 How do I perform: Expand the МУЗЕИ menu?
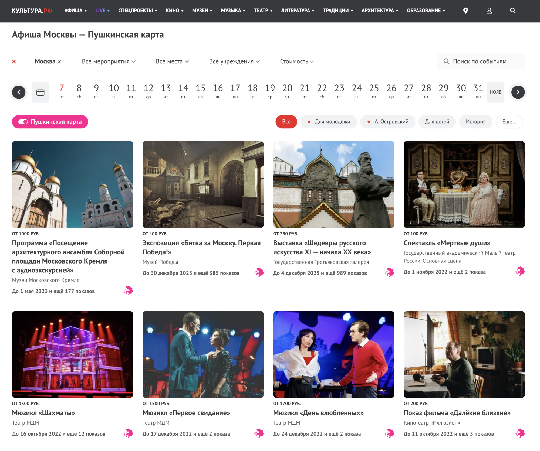tap(202, 11)
